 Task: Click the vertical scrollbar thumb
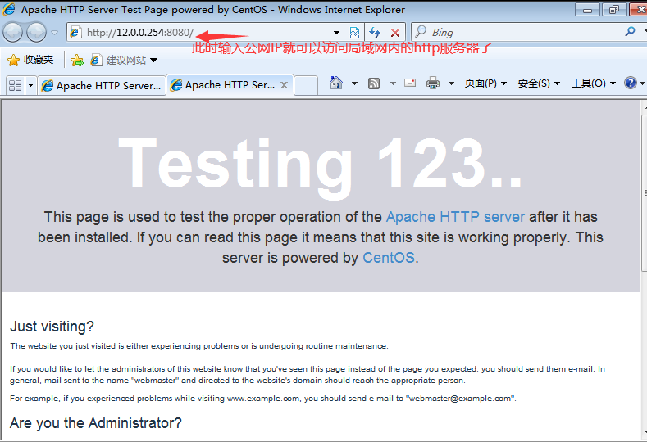[644, 192]
